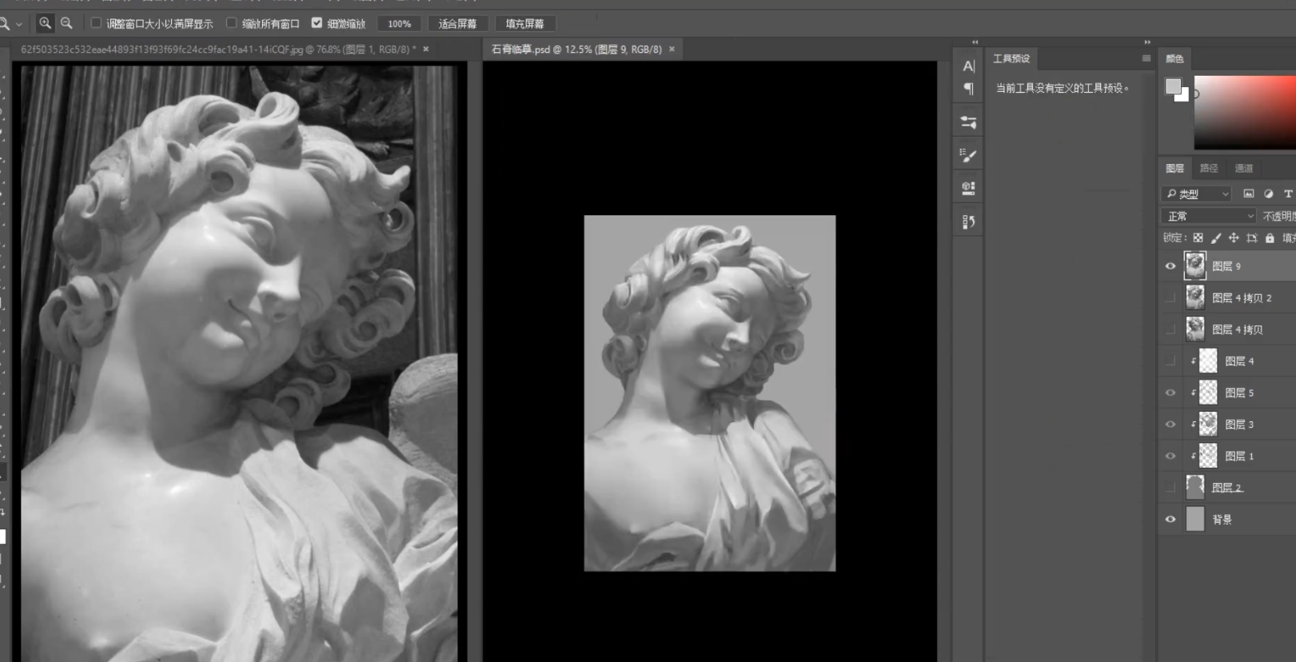Select the zoom in magnifier icon

46,23
